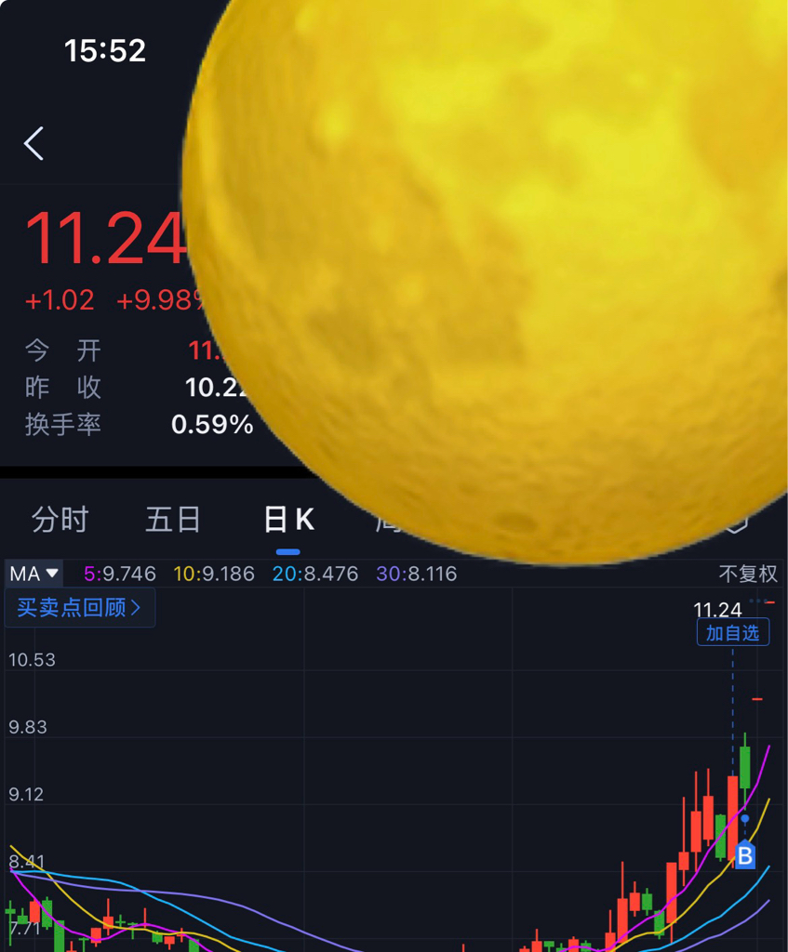This screenshot has width=788, height=952.
Task: Open the MA indicator dropdown
Action: pos(34,574)
